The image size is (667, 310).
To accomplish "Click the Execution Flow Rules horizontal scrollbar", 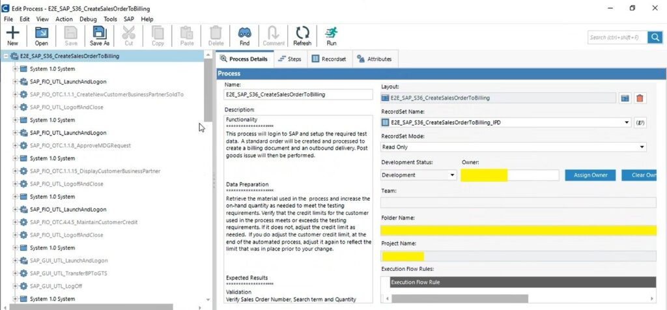I will click(x=459, y=299).
